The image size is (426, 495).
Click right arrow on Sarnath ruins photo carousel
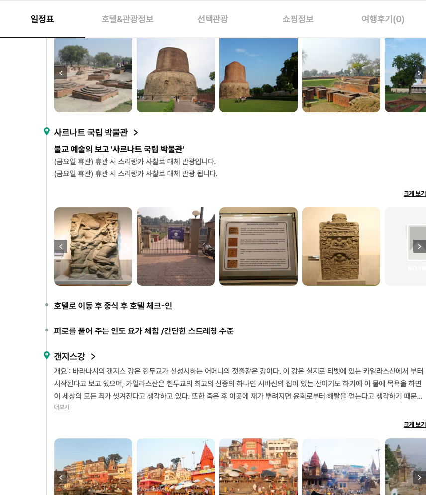[420, 73]
